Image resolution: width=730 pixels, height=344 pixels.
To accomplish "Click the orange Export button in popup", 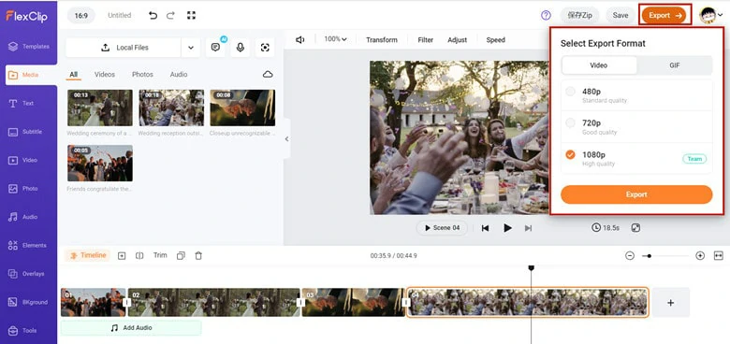I will click(x=636, y=194).
